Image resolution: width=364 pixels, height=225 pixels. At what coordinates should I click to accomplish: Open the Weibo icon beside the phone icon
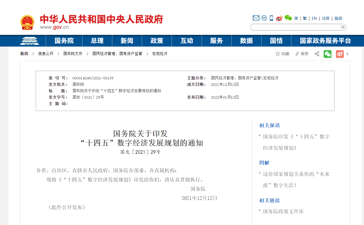[x=279, y=18]
